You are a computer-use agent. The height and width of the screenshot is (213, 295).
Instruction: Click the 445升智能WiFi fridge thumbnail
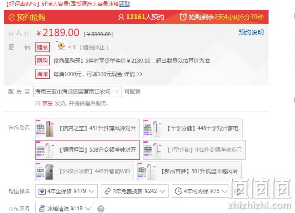(x=45, y=171)
